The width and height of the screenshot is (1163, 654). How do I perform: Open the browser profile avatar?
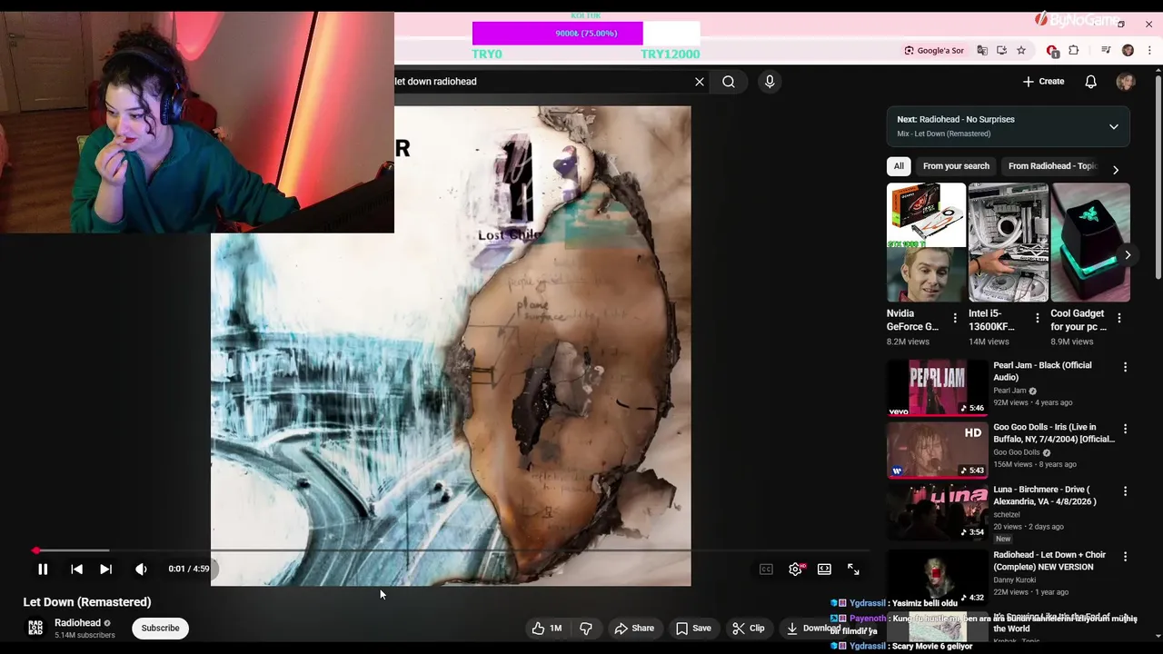coord(1128,51)
